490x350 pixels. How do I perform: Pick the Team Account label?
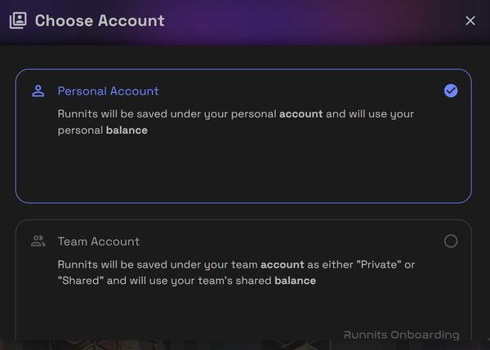click(98, 241)
